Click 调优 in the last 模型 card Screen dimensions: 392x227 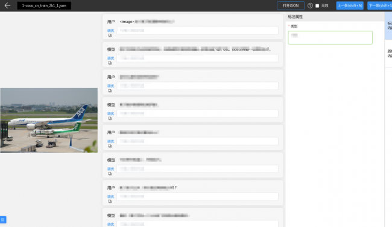110,224
